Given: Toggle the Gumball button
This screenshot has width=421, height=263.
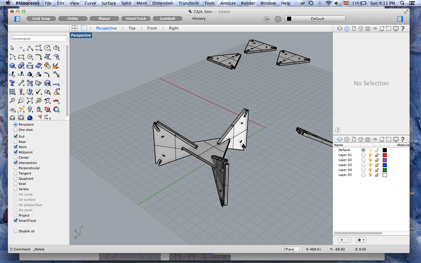Looking at the screenshot, I should pyautogui.click(x=167, y=18).
